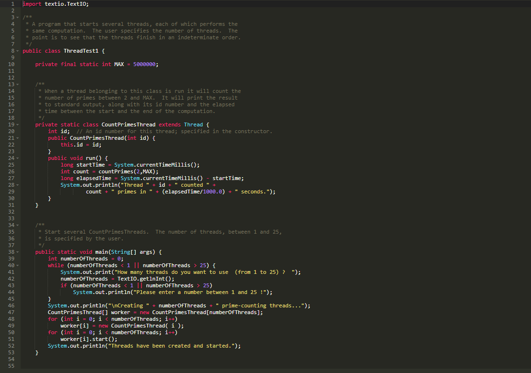
Task: Click 'main' in the method signature
Action: coord(102,252)
